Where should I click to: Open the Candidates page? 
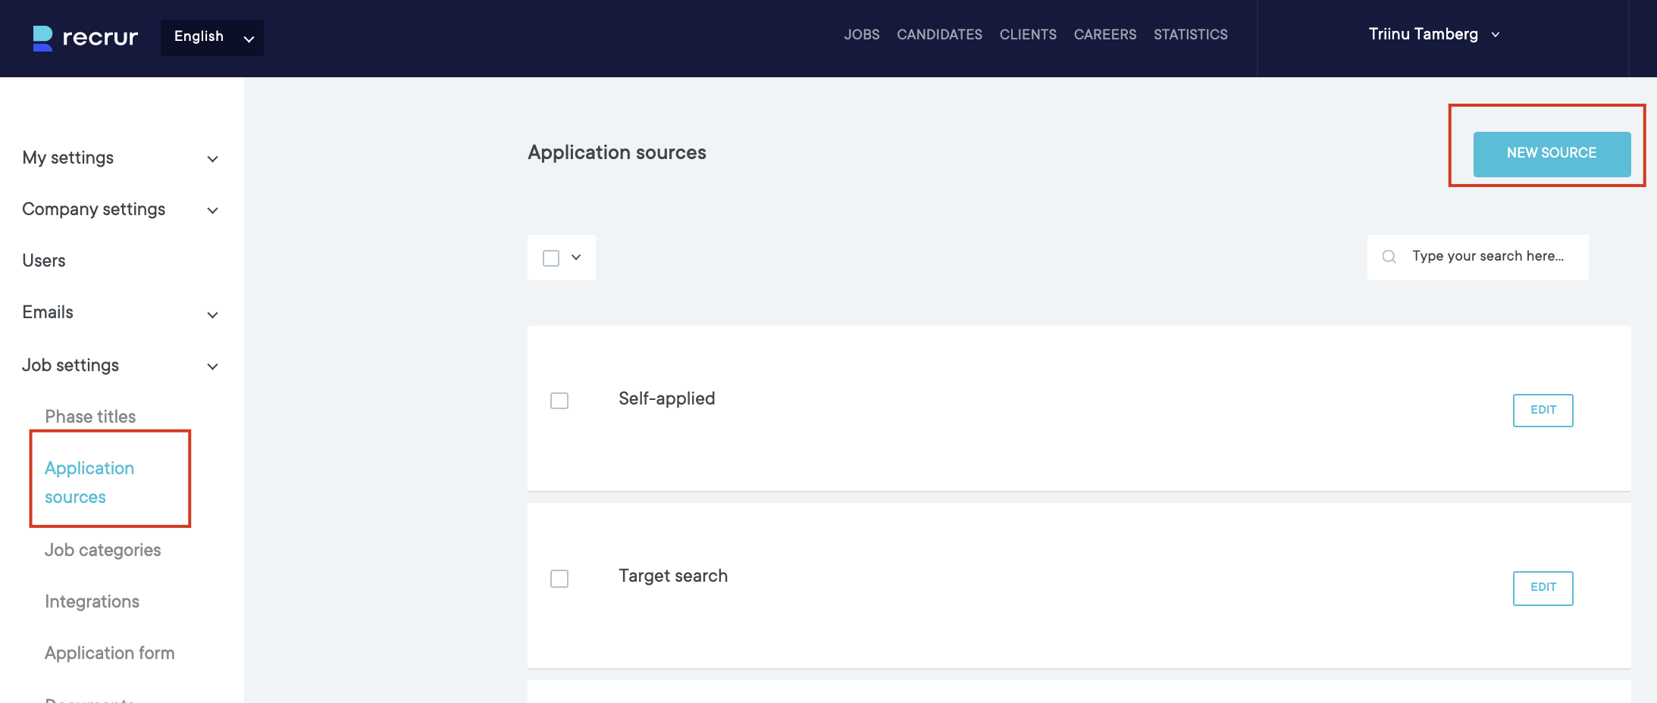pos(939,35)
